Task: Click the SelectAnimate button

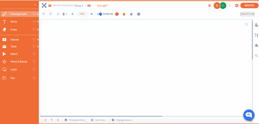Action: tap(247, 14)
